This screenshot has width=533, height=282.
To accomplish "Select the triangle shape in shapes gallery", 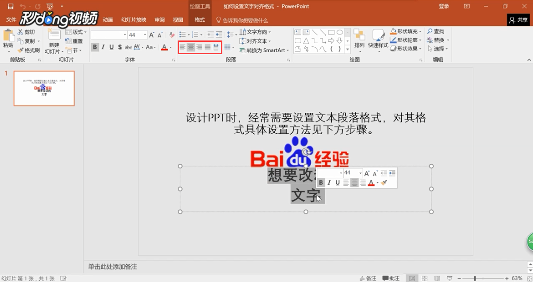I will [306, 41].
